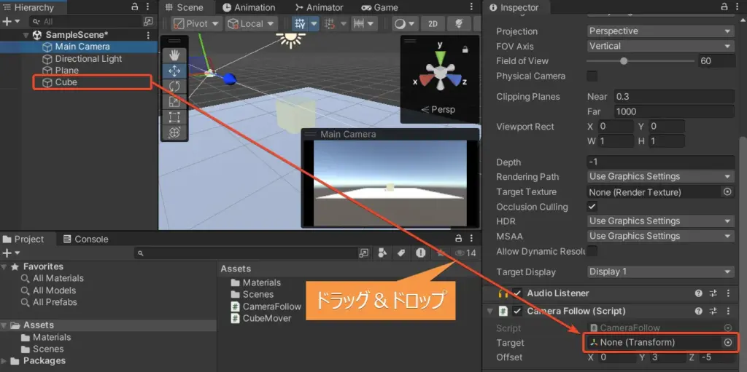Open the MSAA dropdown
This screenshot has width=747, height=372.
(x=661, y=236)
